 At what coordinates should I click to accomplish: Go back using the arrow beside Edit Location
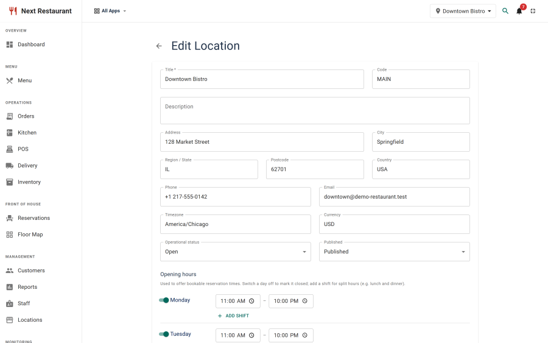click(159, 46)
